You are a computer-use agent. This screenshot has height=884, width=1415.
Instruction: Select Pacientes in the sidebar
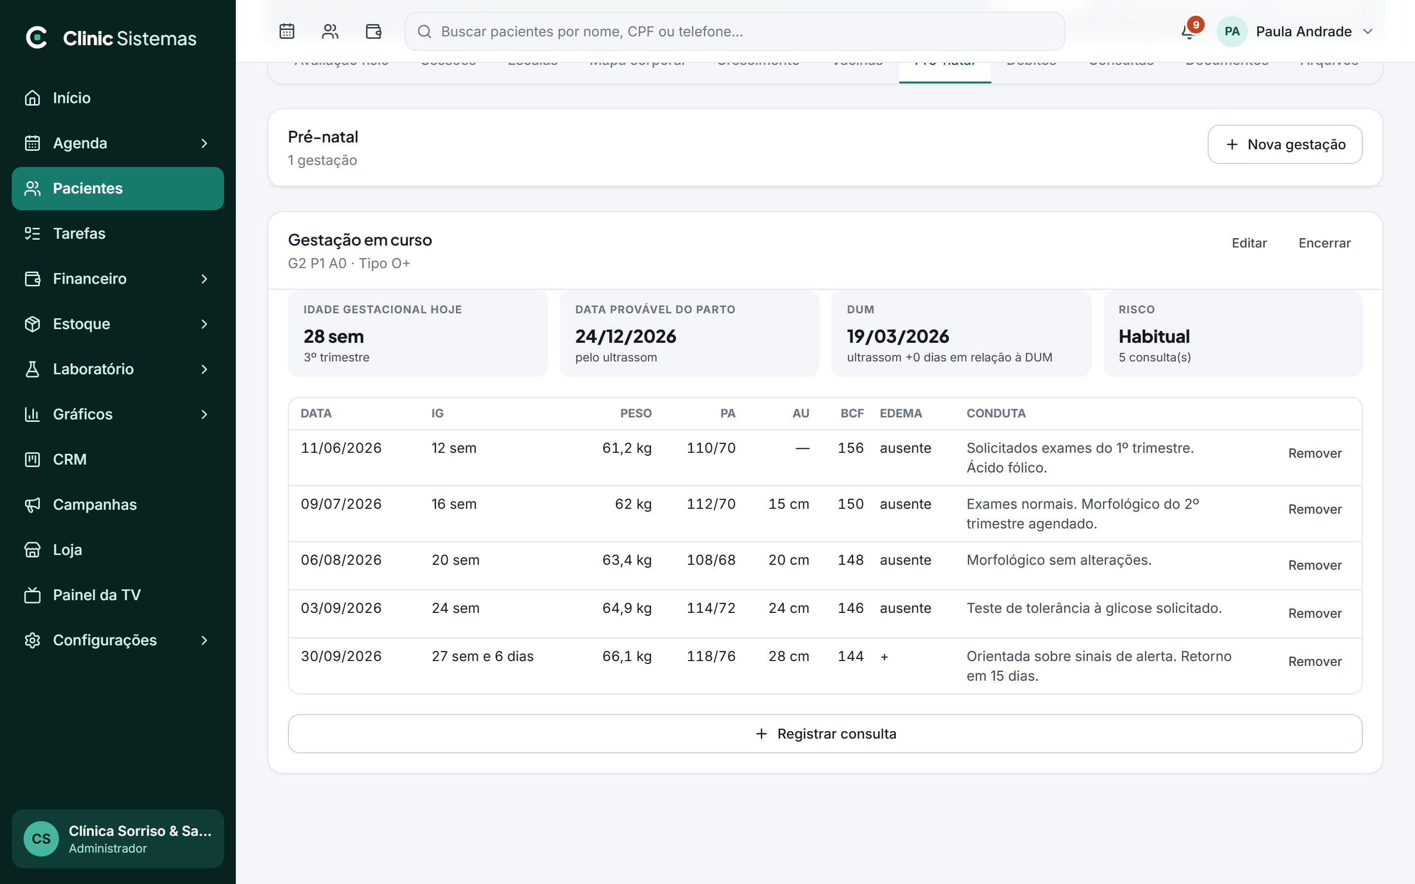point(117,188)
